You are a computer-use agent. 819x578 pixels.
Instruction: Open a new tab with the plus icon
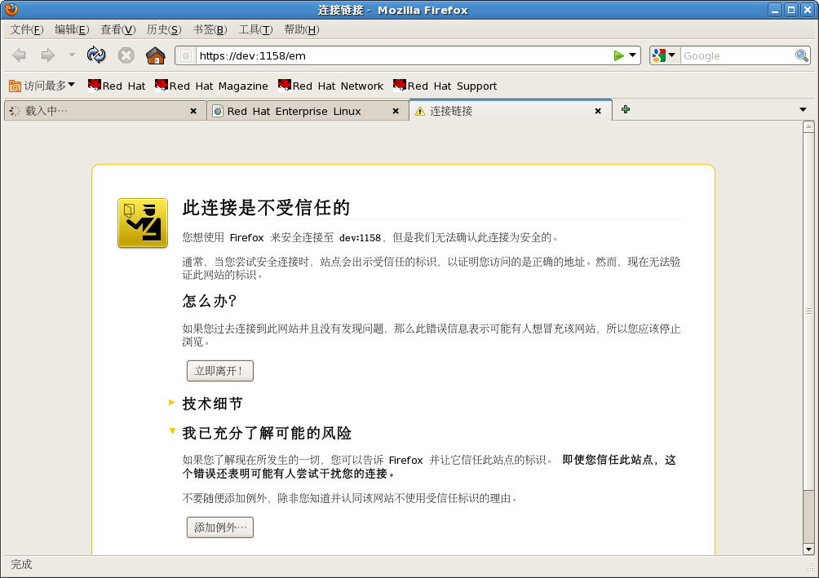pos(625,108)
